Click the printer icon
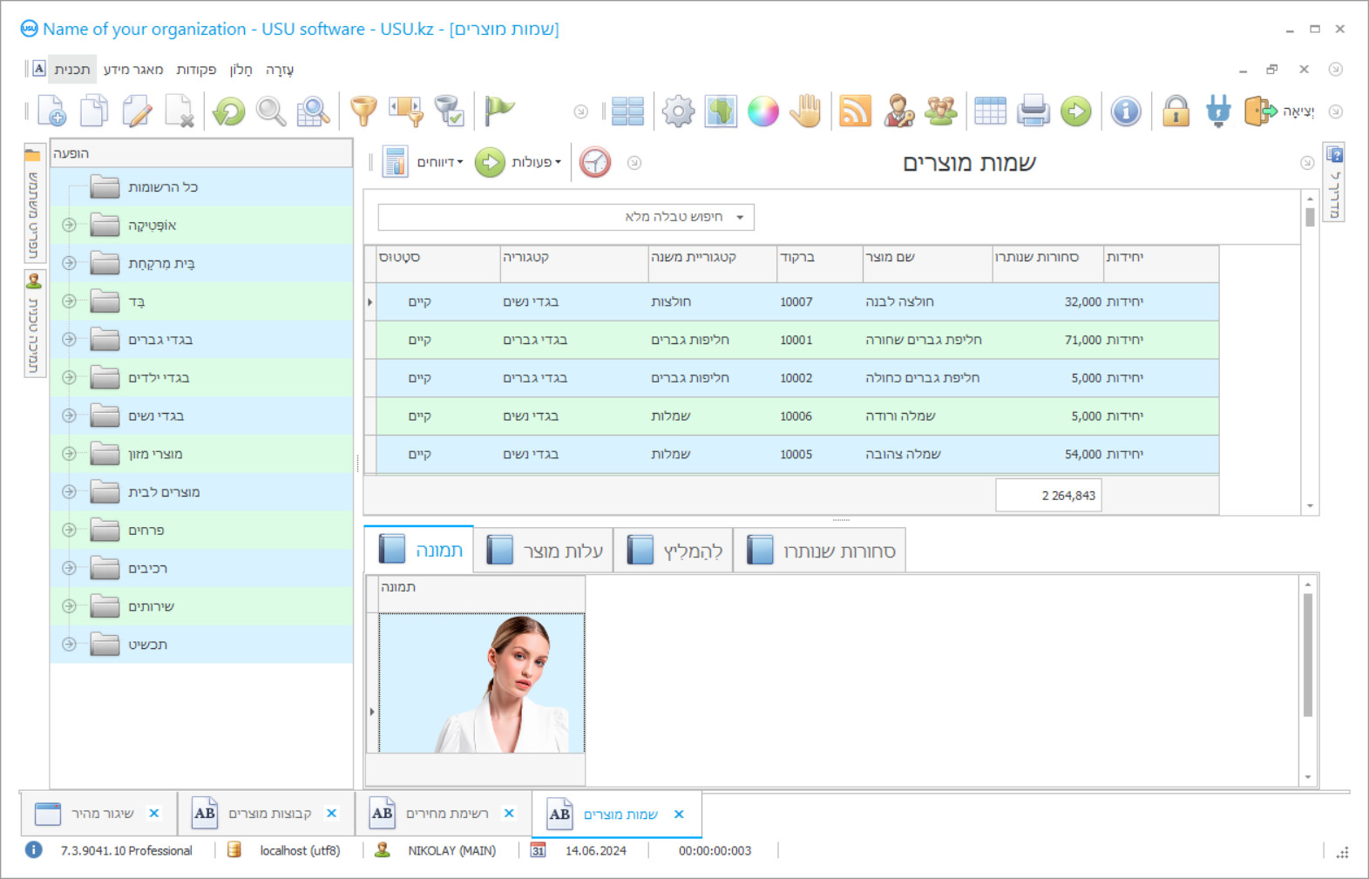This screenshot has height=879, width=1369. pyautogui.click(x=1033, y=112)
